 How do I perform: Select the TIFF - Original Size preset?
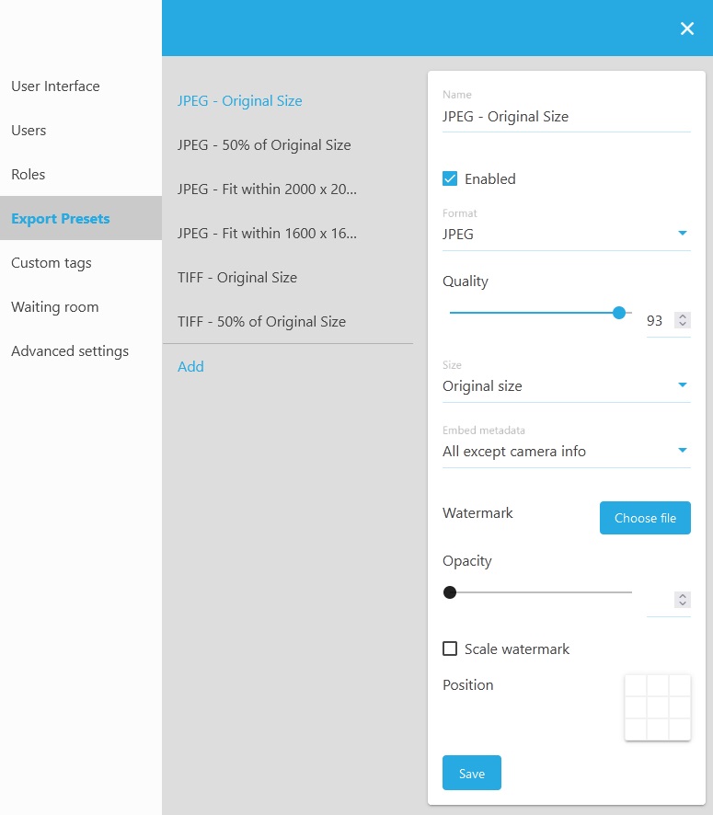coord(237,278)
